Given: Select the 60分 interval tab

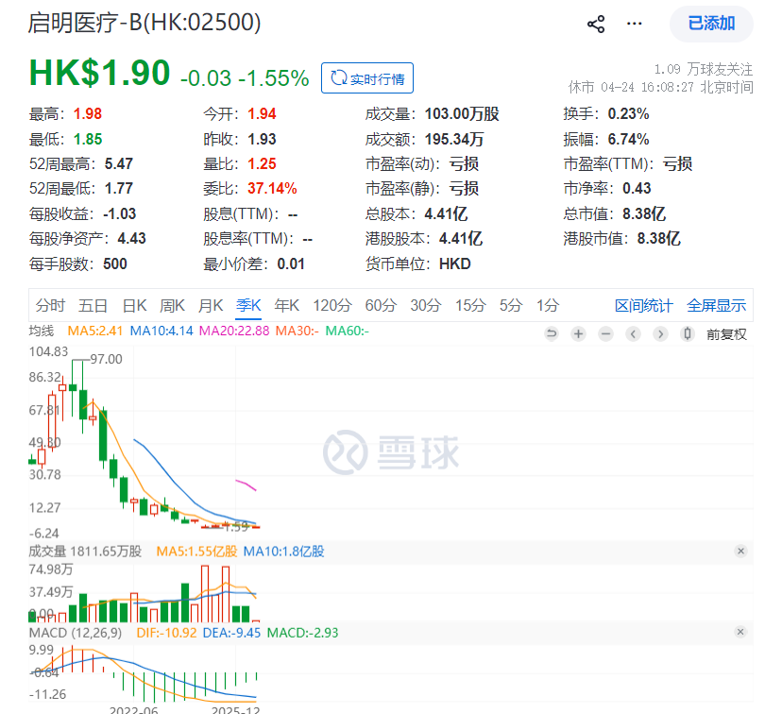Looking at the screenshot, I should [x=381, y=305].
